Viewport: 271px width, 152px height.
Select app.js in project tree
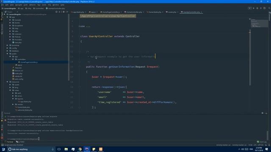19,65
